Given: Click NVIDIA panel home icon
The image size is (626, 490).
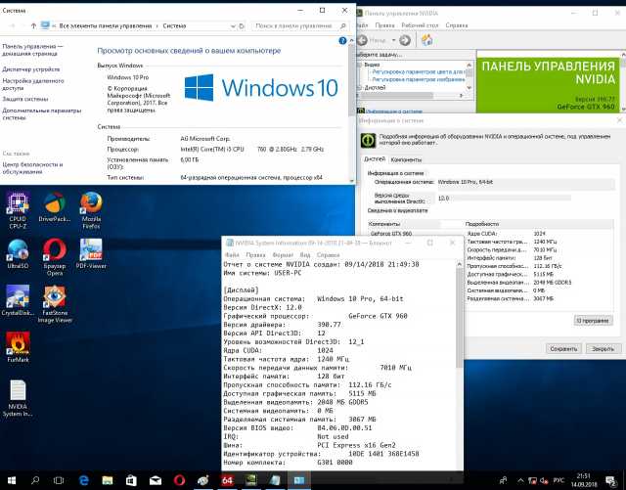Looking at the screenshot, I should coord(427,40).
